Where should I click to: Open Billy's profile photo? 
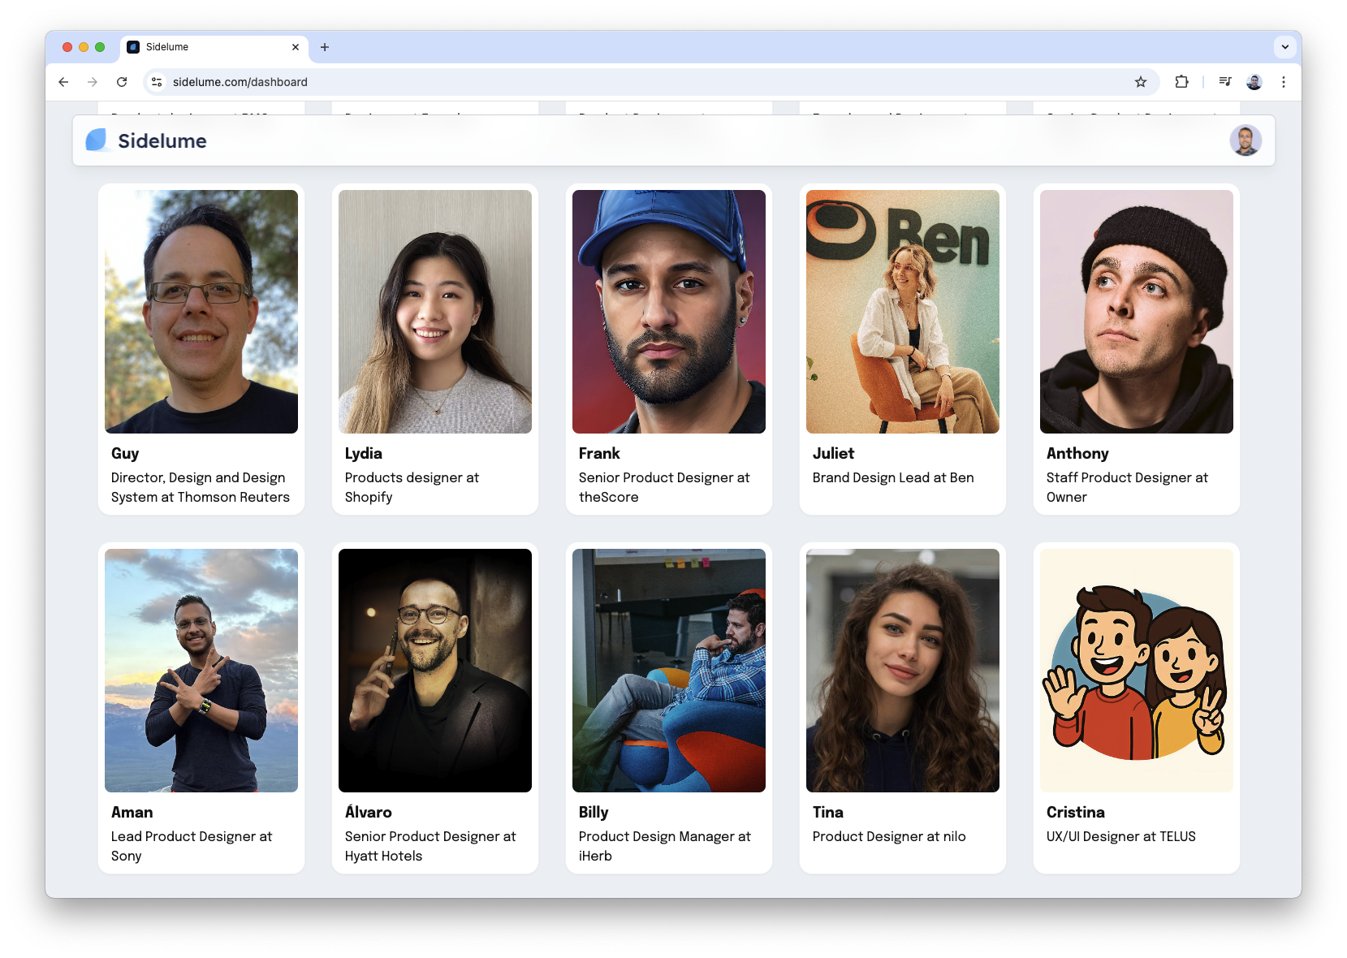click(669, 671)
